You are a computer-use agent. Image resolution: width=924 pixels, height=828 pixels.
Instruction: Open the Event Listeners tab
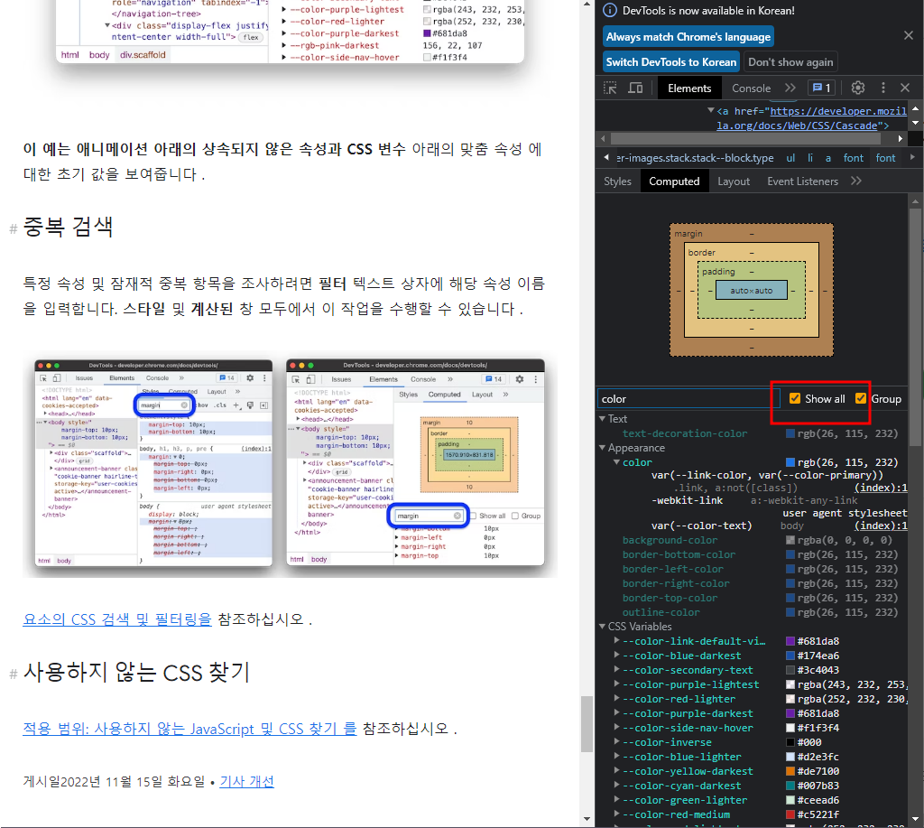click(802, 181)
